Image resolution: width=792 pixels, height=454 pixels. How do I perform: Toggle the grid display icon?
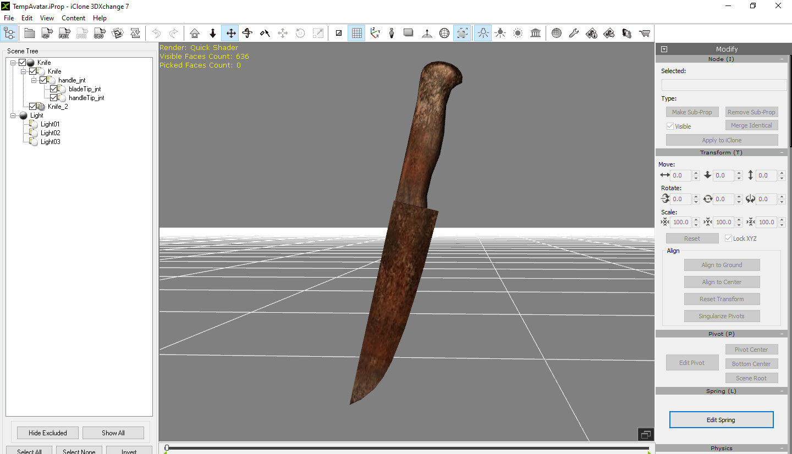[356, 33]
